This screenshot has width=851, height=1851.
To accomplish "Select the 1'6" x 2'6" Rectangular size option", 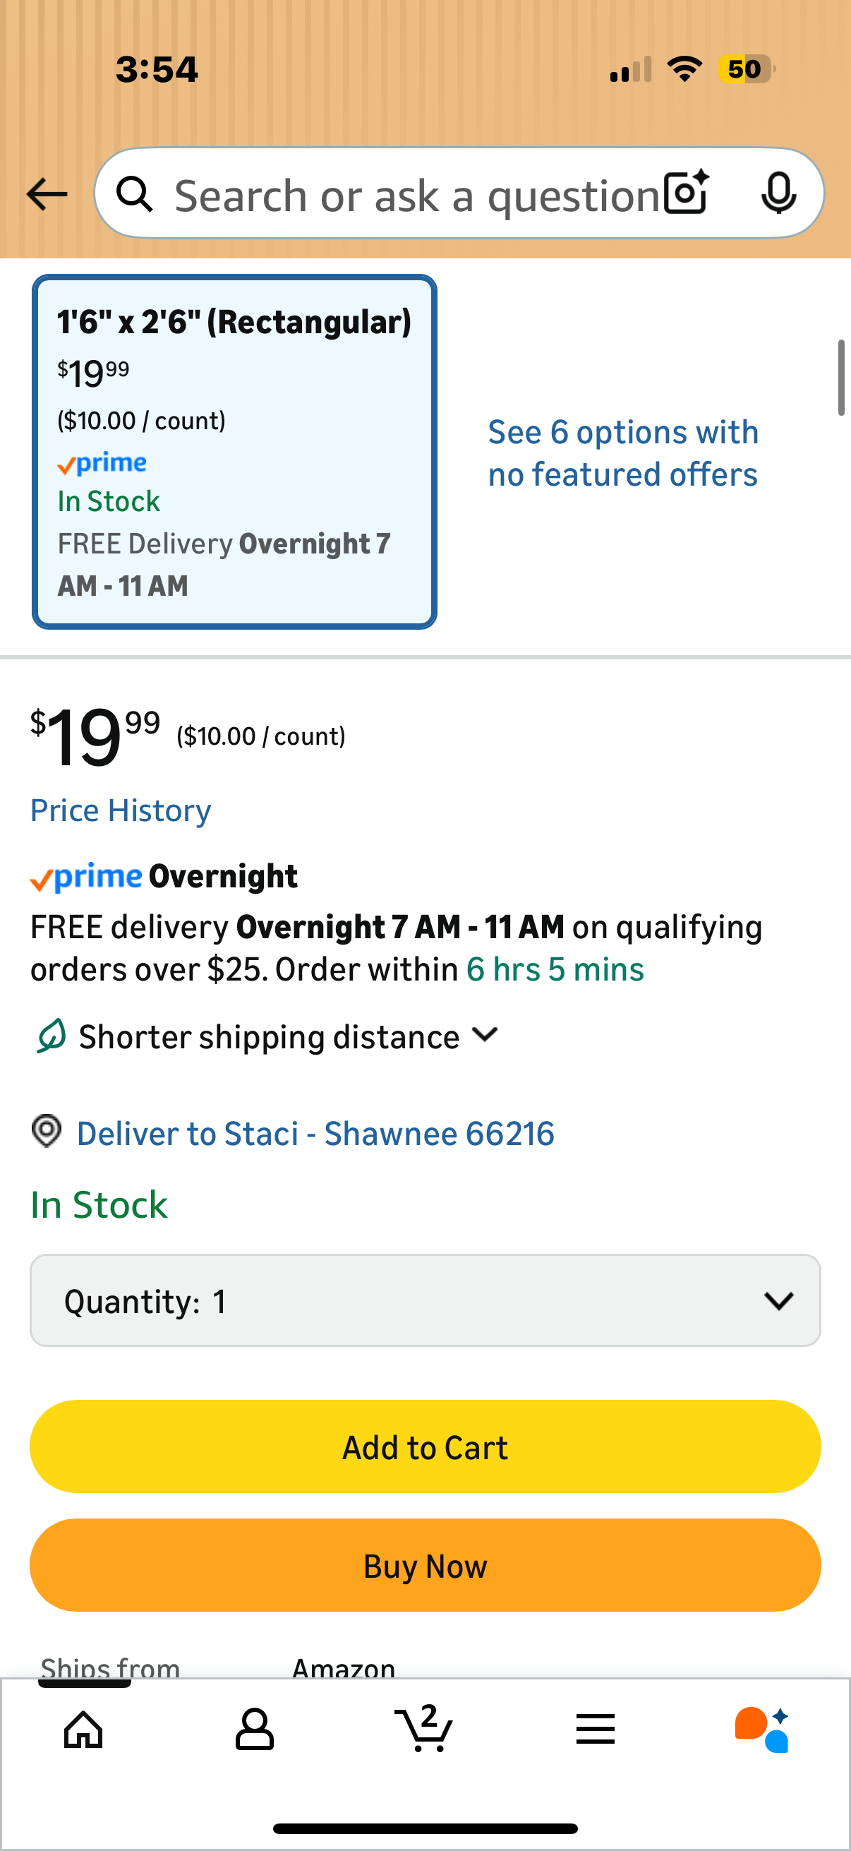I will click(234, 452).
